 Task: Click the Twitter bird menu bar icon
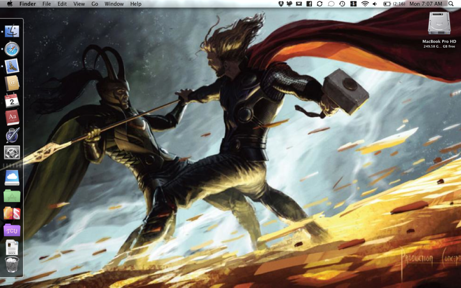coord(289,4)
